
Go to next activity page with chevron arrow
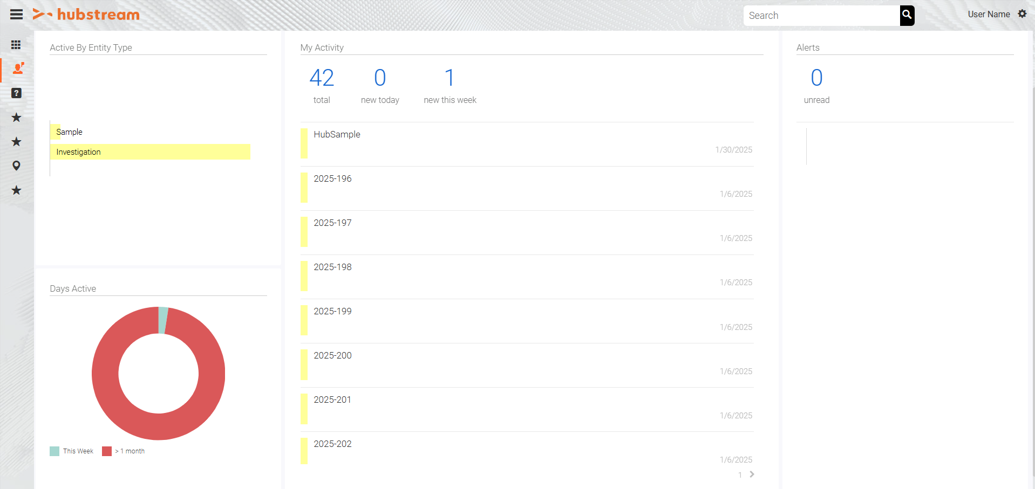click(751, 474)
